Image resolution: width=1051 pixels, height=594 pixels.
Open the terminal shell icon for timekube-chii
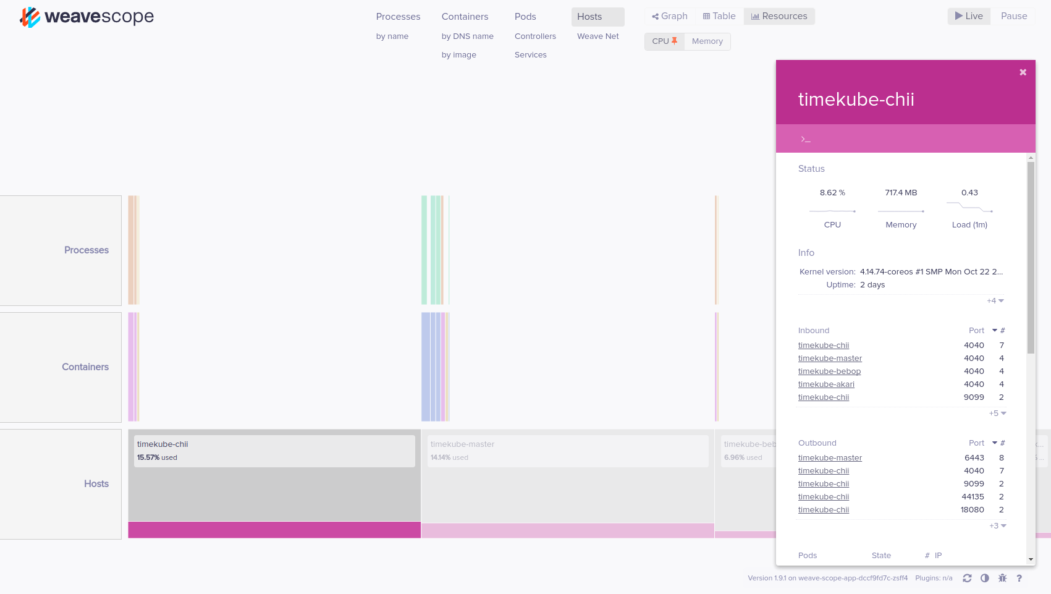click(805, 139)
